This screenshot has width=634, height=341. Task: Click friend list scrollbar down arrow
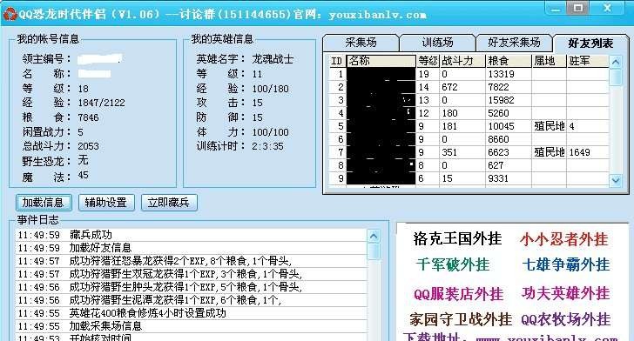[616, 180]
